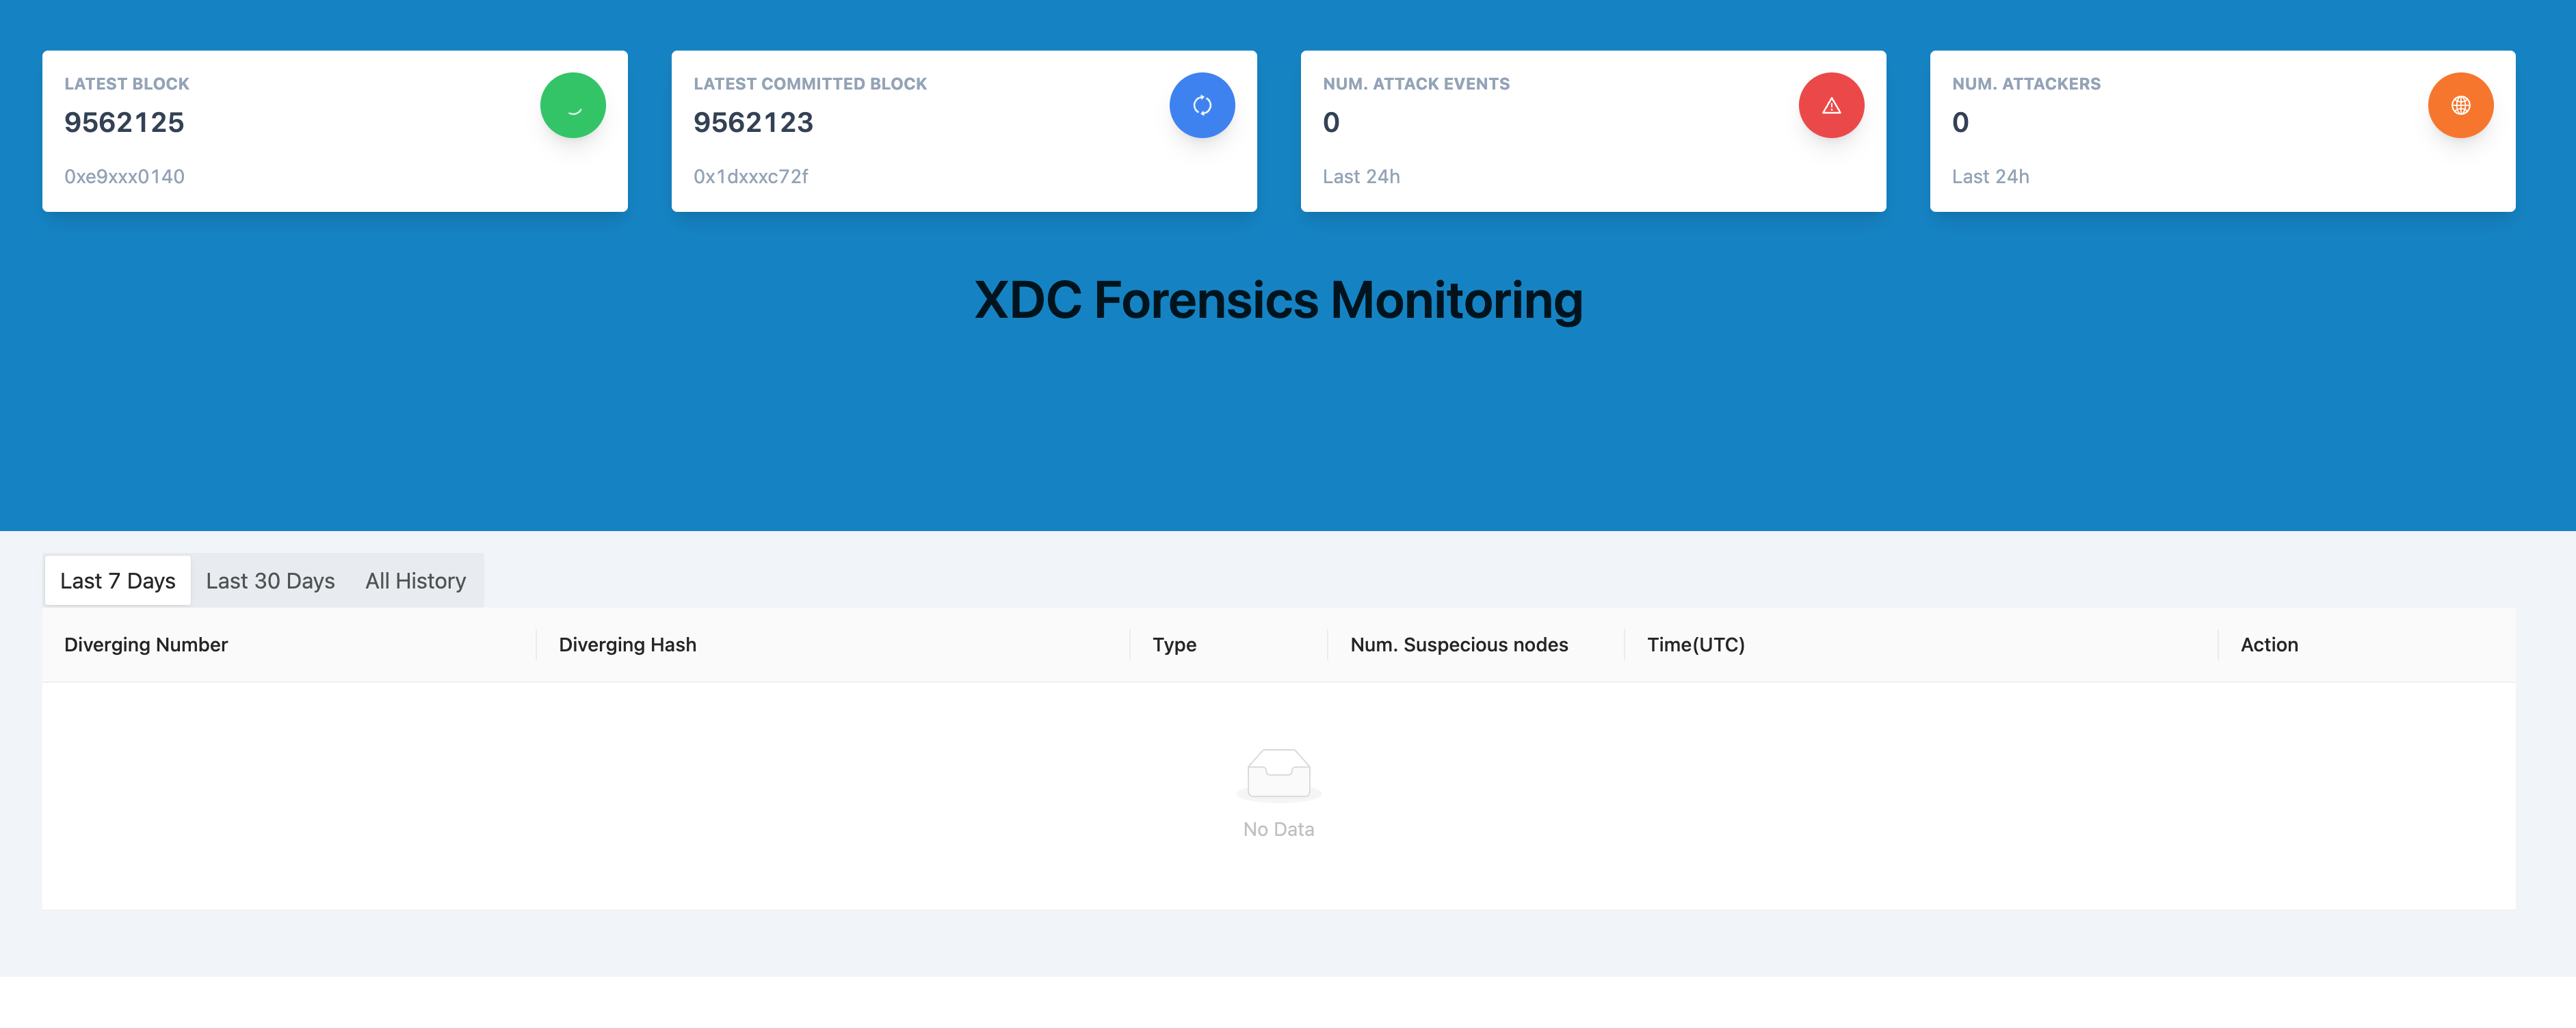Click the red warning triangle icon
2576x1028 pixels.
point(1830,105)
